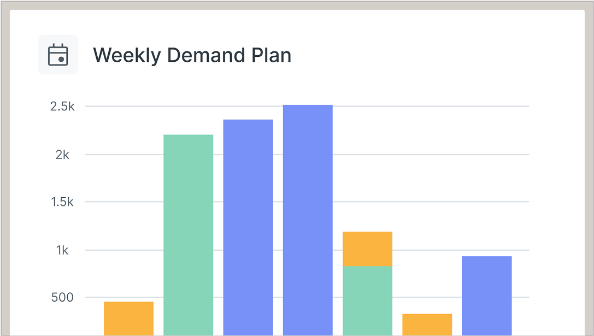Click the calendar icon beside the title
Screen dimensions: 594x336
point(58,55)
